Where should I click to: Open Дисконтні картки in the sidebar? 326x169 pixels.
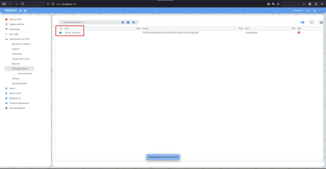pyautogui.click(x=21, y=44)
